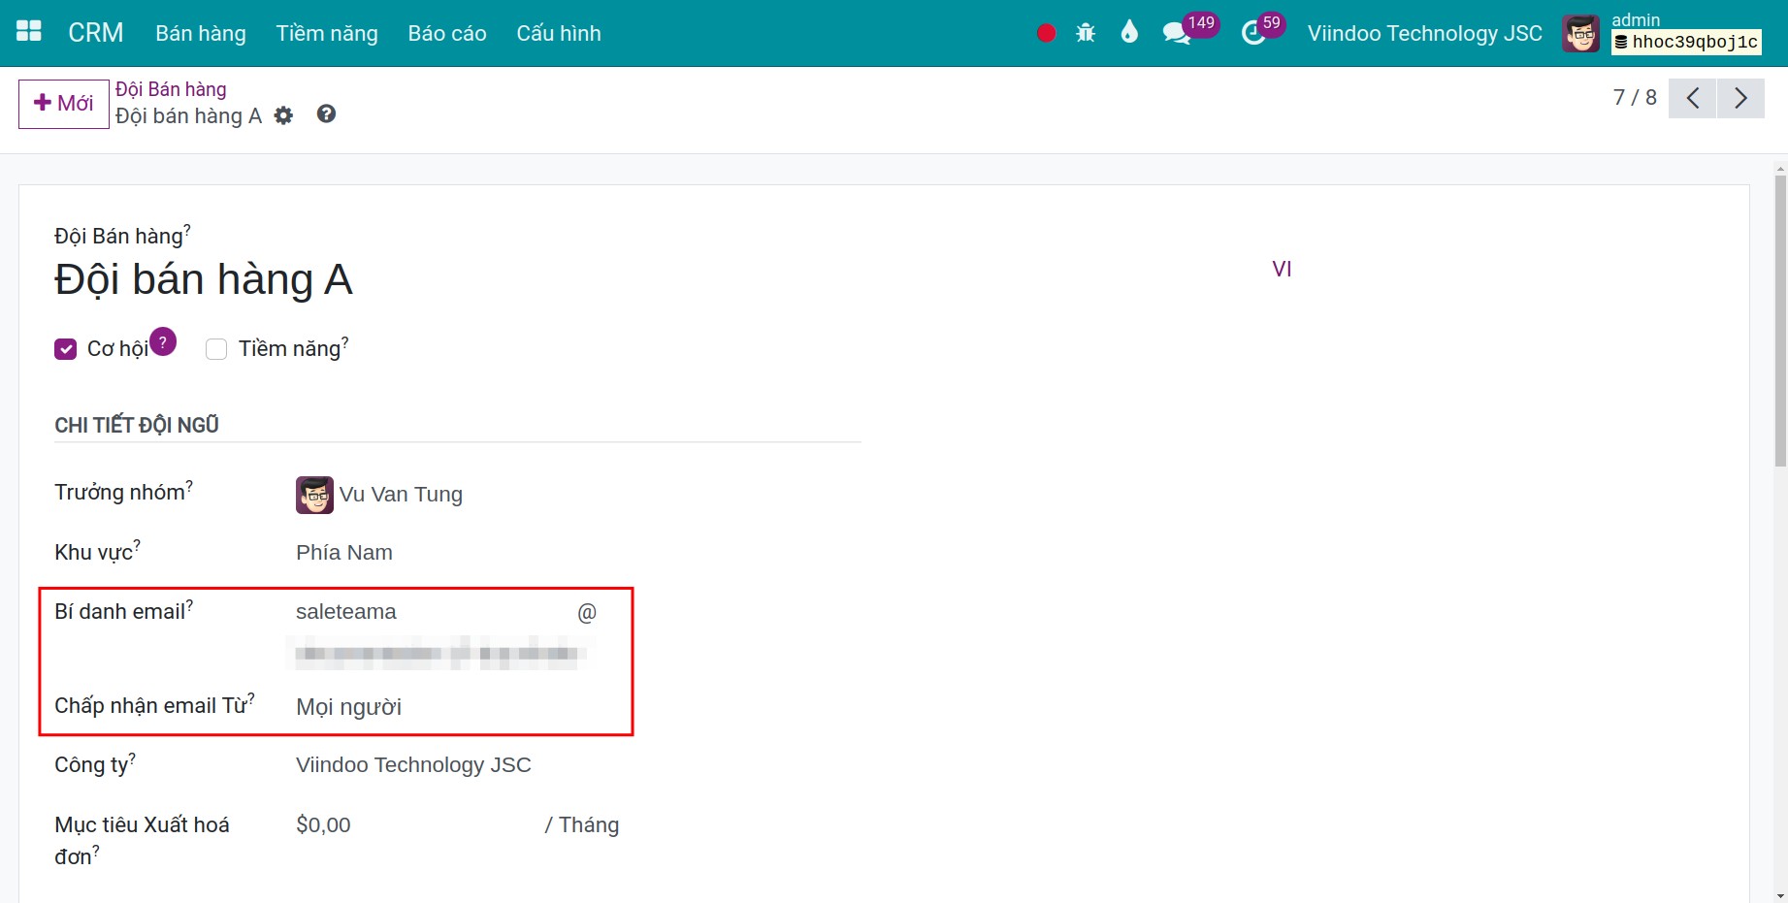Screen dimensions: 1788x903
Task: Click the vertical scrollbar of the form
Action: pos(1780,320)
